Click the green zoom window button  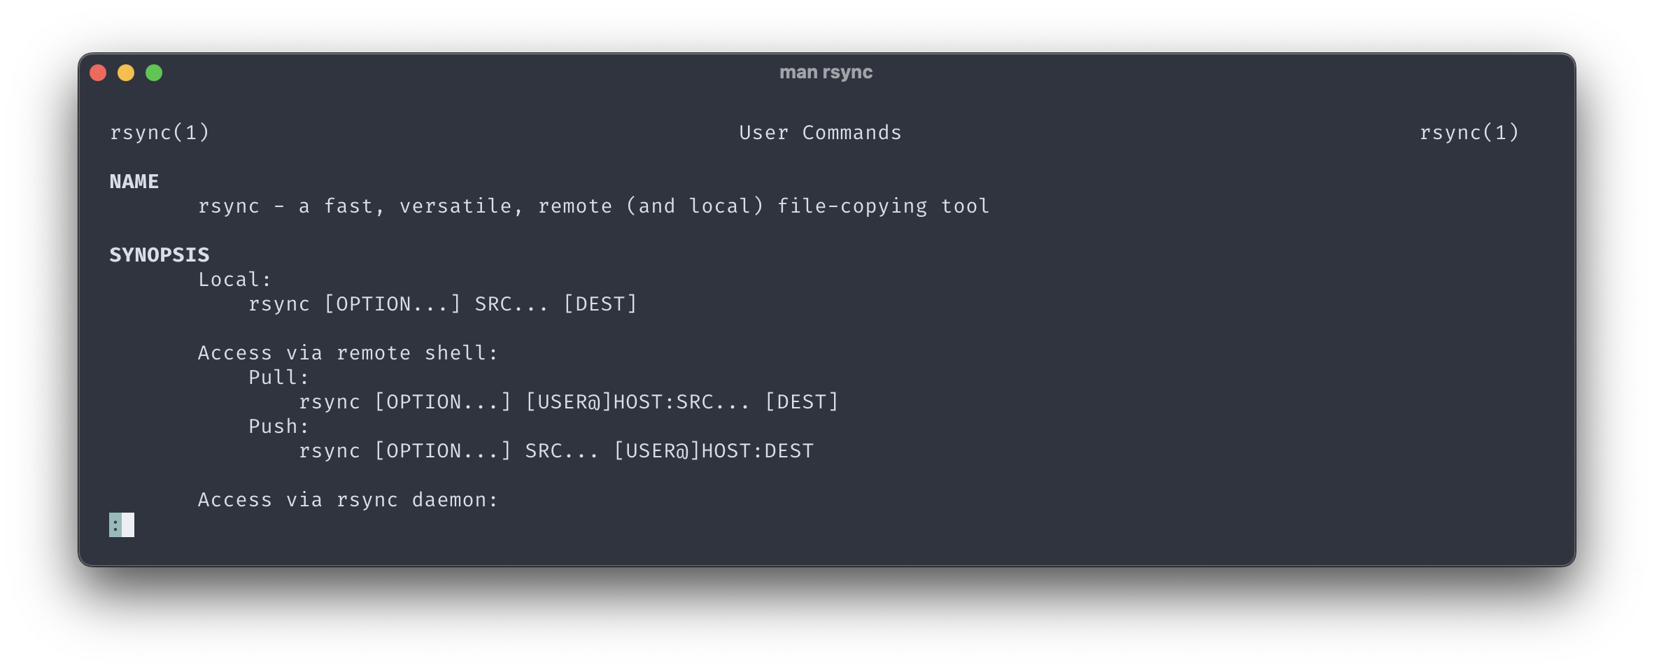154,73
